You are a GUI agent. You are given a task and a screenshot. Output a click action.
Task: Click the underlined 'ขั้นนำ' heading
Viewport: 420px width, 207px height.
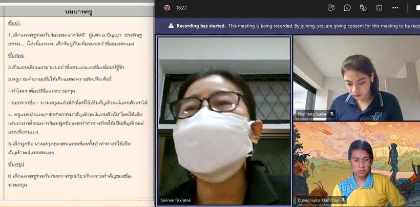click(x=14, y=23)
